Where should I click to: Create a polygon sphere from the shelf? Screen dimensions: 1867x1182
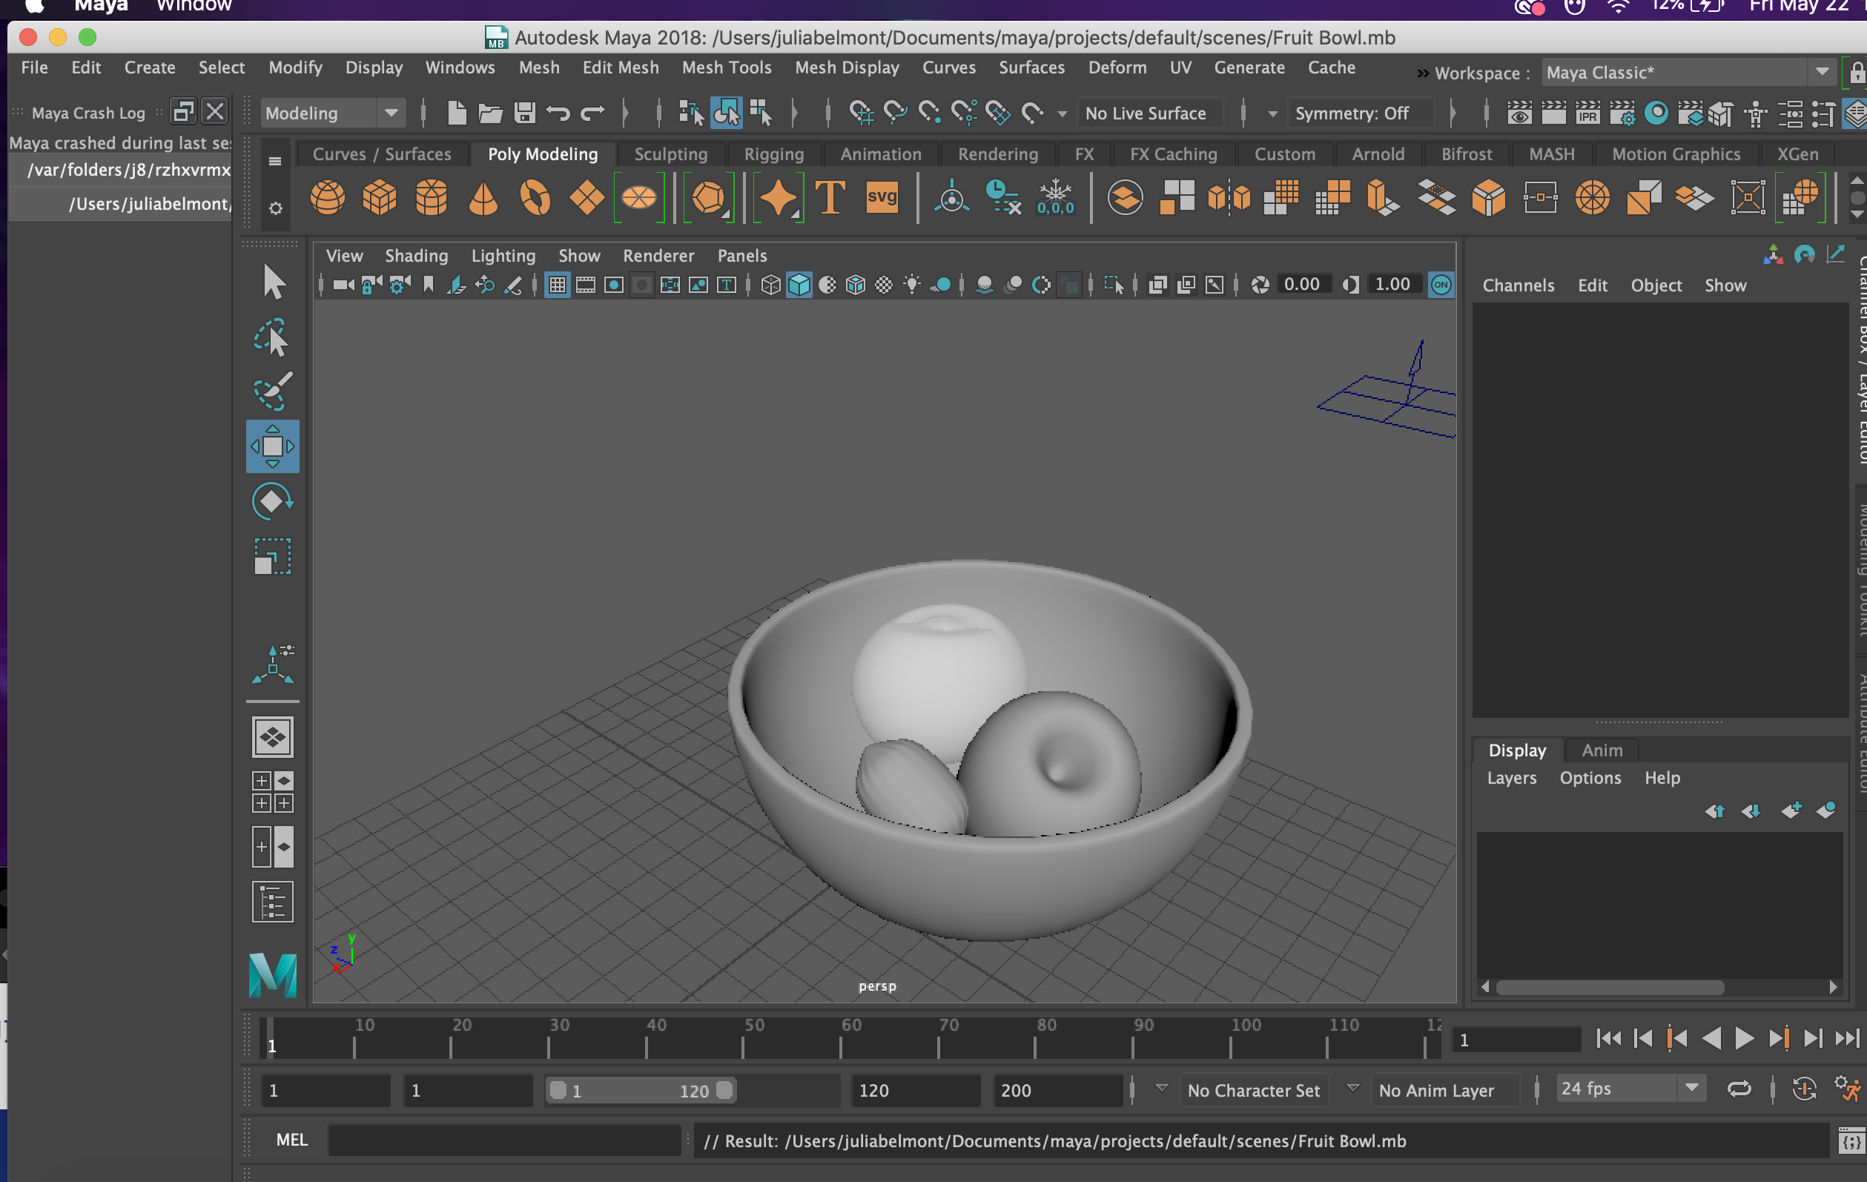(x=327, y=198)
